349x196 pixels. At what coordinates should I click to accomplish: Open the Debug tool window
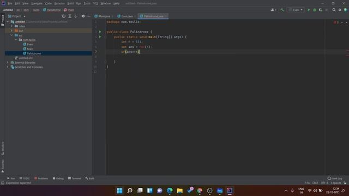click(x=58, y=179)
